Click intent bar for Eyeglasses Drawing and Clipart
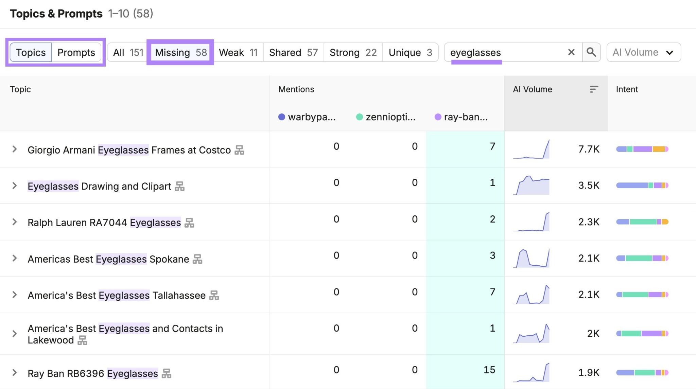 coord(642,185)
